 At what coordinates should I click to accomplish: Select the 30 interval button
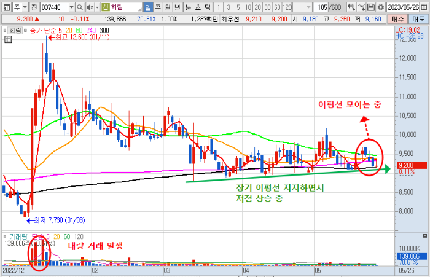point(268,7)
